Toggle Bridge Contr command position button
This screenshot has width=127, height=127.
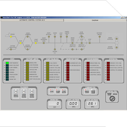87,91
